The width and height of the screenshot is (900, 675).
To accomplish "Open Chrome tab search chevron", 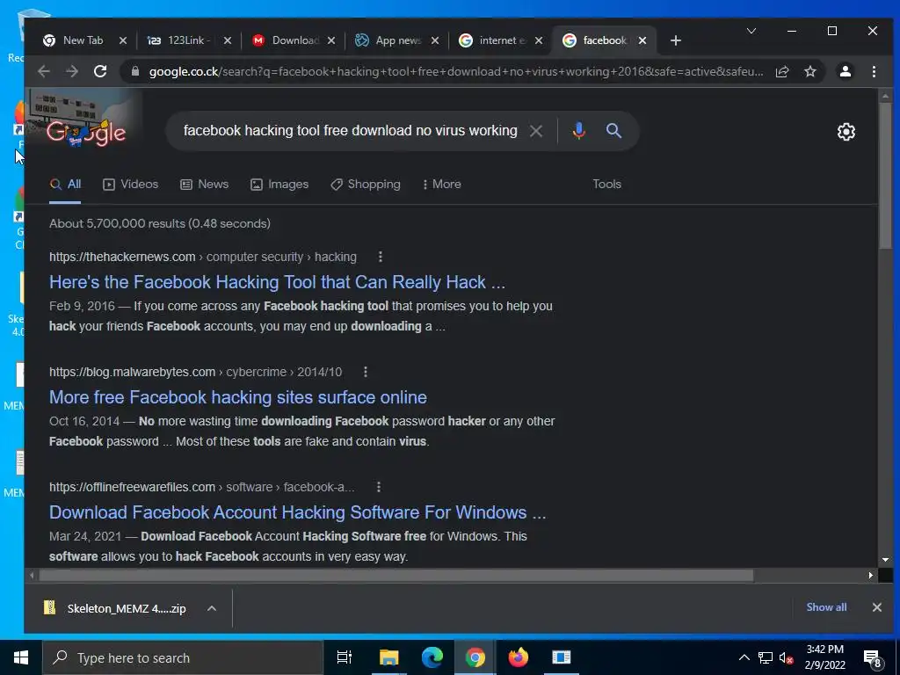I will 751,31.
